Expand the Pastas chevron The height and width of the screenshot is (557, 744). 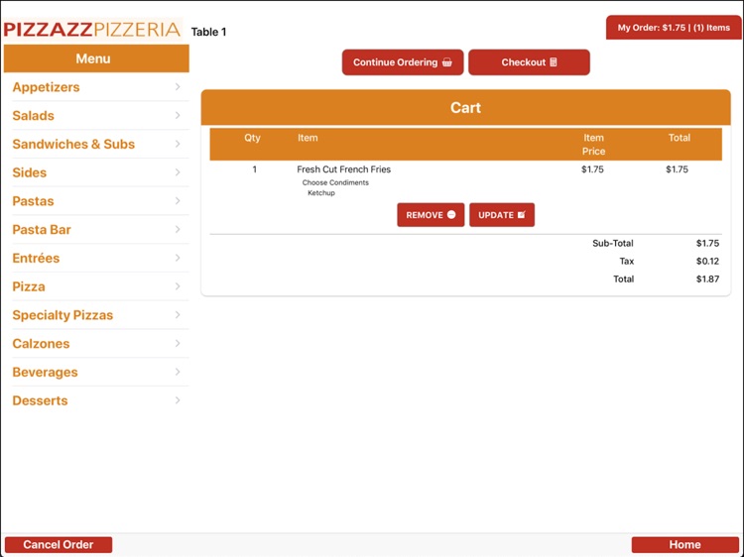coord(178,200)
